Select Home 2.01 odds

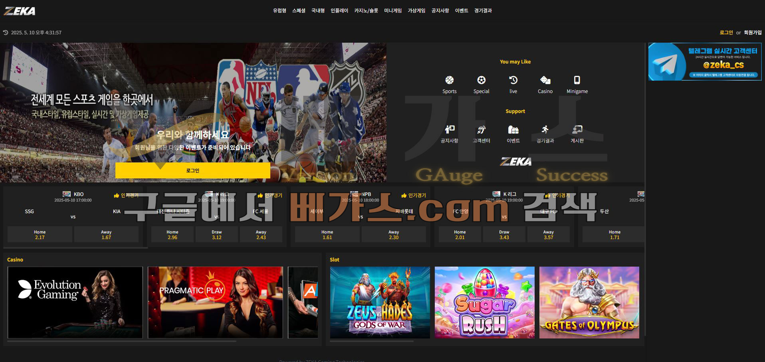point(460,234)
